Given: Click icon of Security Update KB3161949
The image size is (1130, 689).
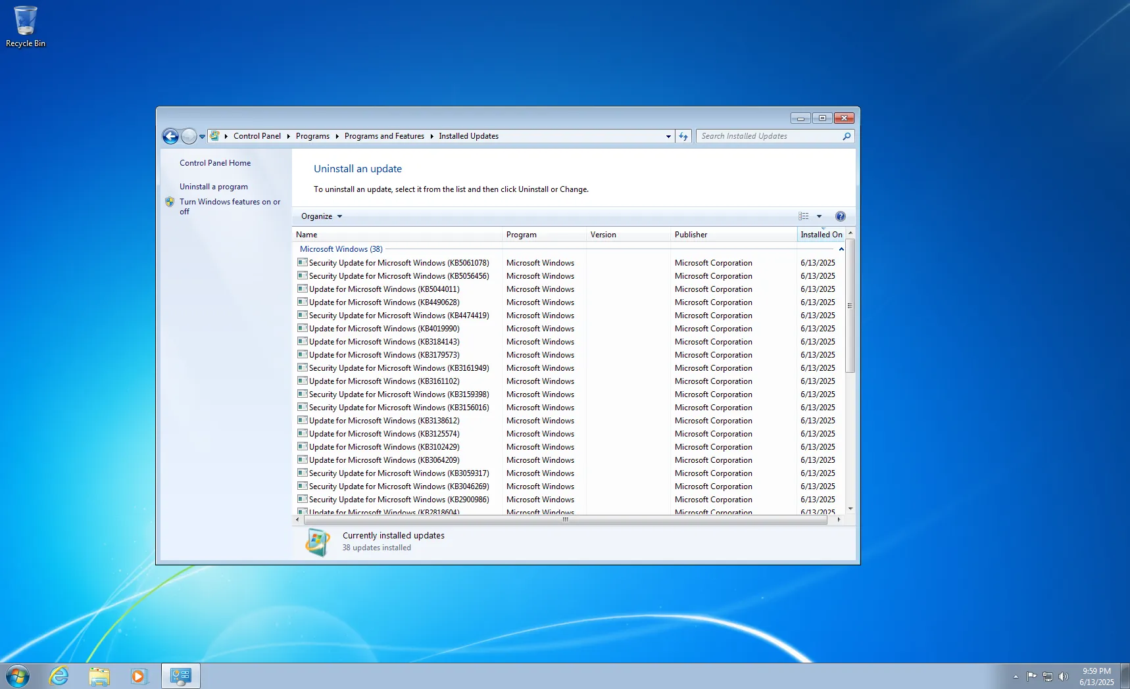Looking at the screenshot, I should click(x=303, y=368).
